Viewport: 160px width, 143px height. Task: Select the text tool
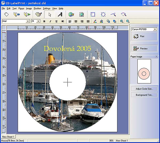[60, 14]
